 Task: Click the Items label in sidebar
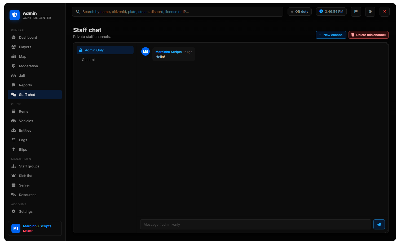tap(24, 111)
